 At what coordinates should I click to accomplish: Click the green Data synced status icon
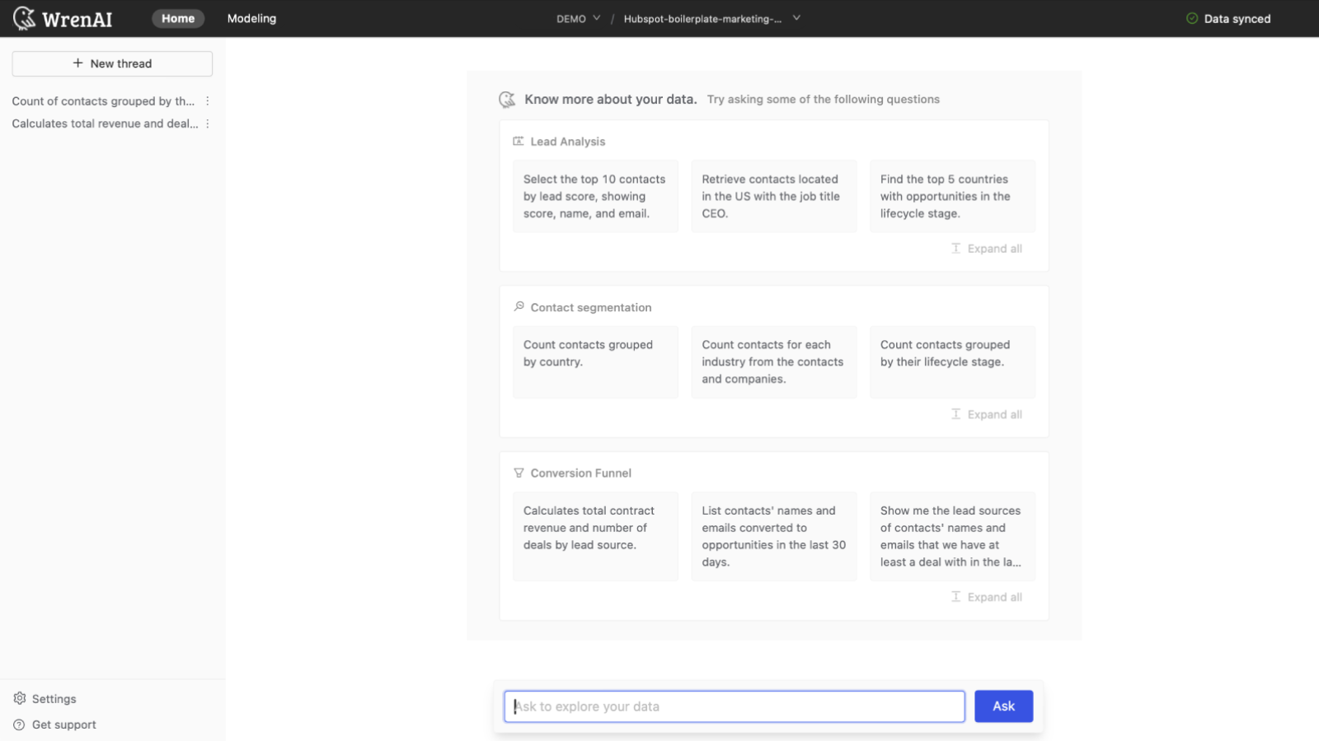(1194, 18)
